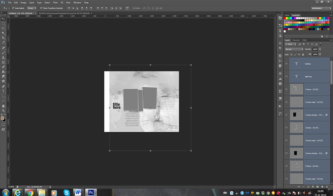This screenshot has width=333, height=196.
Task: Open the File menu
Action: 10,3
